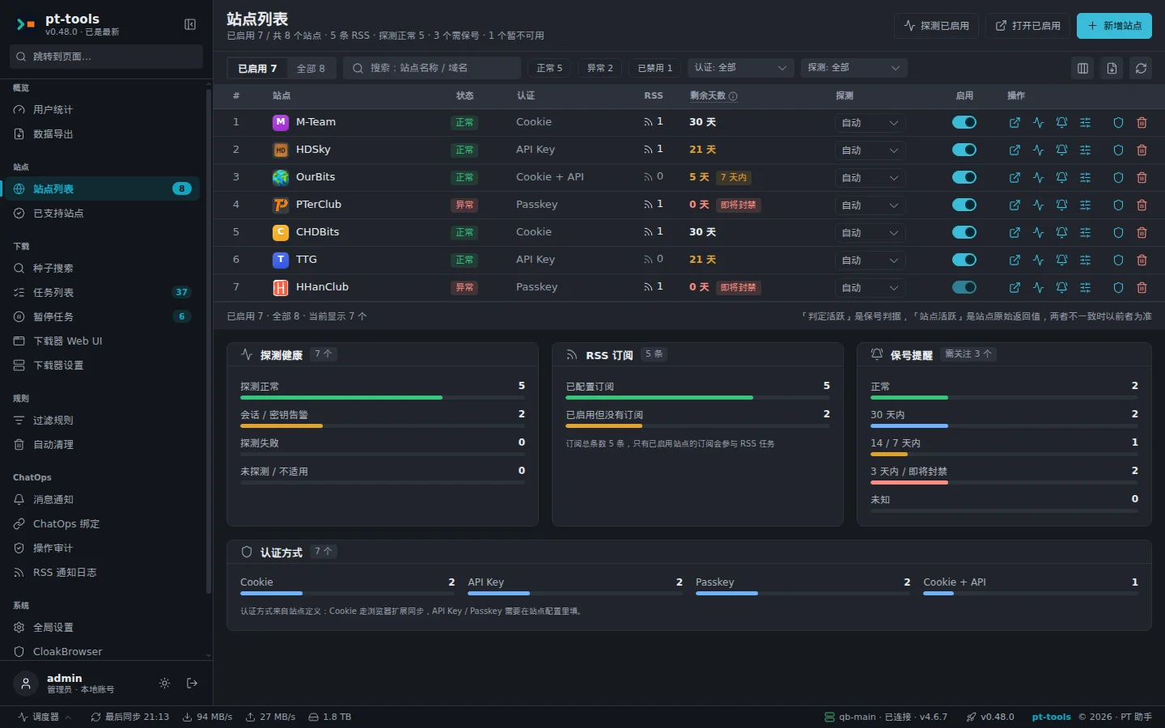
Task: Click the 新增站点 button
Action: coord(1114,26)
